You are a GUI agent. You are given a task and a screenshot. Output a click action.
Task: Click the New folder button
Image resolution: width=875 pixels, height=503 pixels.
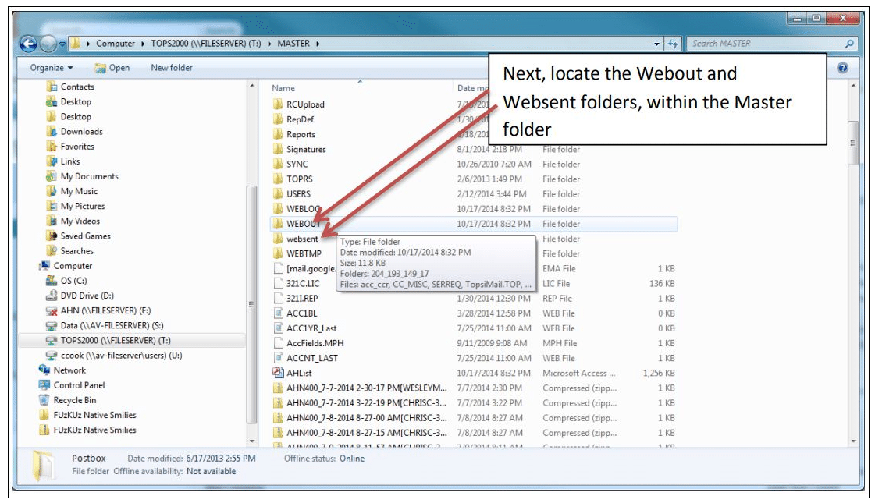click(172, 68)
